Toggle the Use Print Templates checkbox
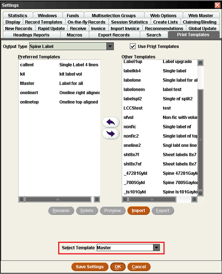 tap(133, 46)
